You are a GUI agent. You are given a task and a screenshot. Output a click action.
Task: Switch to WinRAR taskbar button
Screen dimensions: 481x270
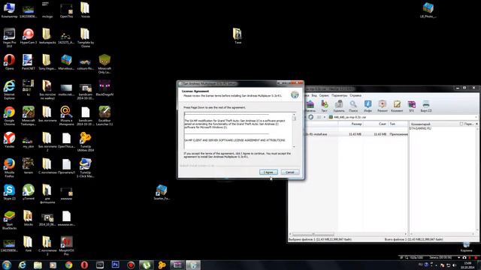[x=177, y=265]
